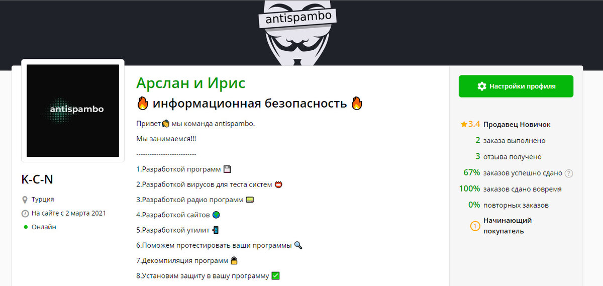The width and height of the screenshot is (603, 286).
Task: Click the antispambo profile avatar picture
Action: click(x=73, y=111)
